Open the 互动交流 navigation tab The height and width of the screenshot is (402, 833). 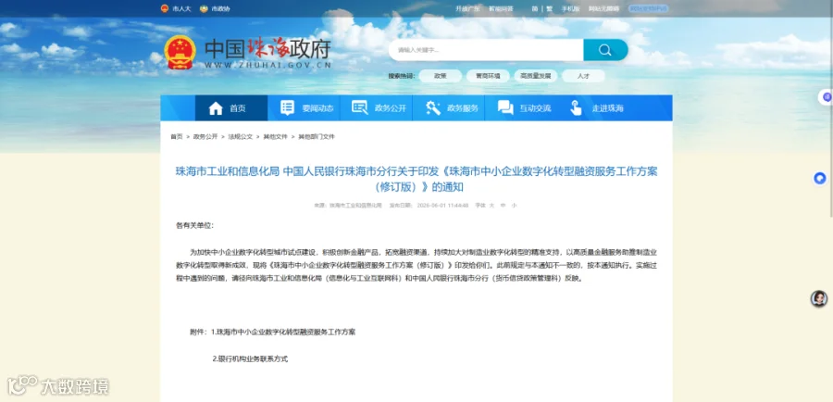[520, 108]
